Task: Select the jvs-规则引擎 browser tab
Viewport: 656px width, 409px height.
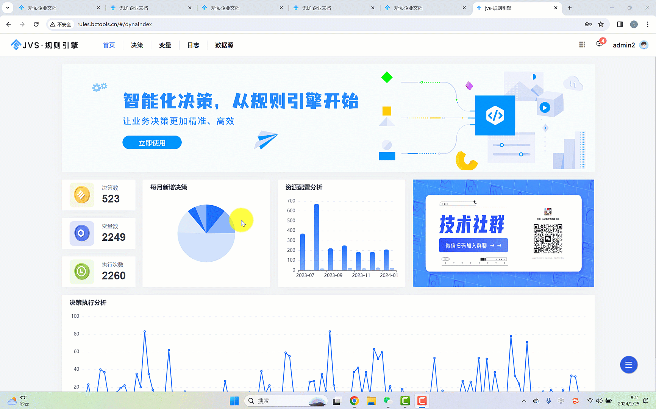Action: coord(517,8)
